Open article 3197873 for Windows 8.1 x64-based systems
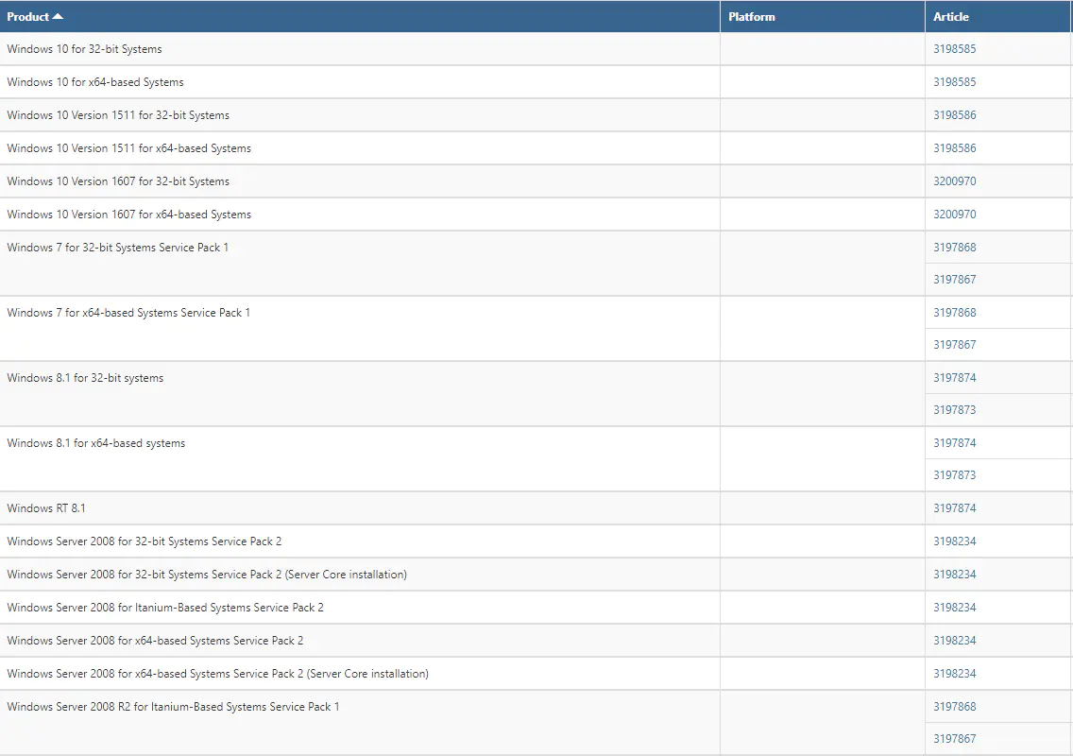1073x756 pixels. tap(955, 475)
